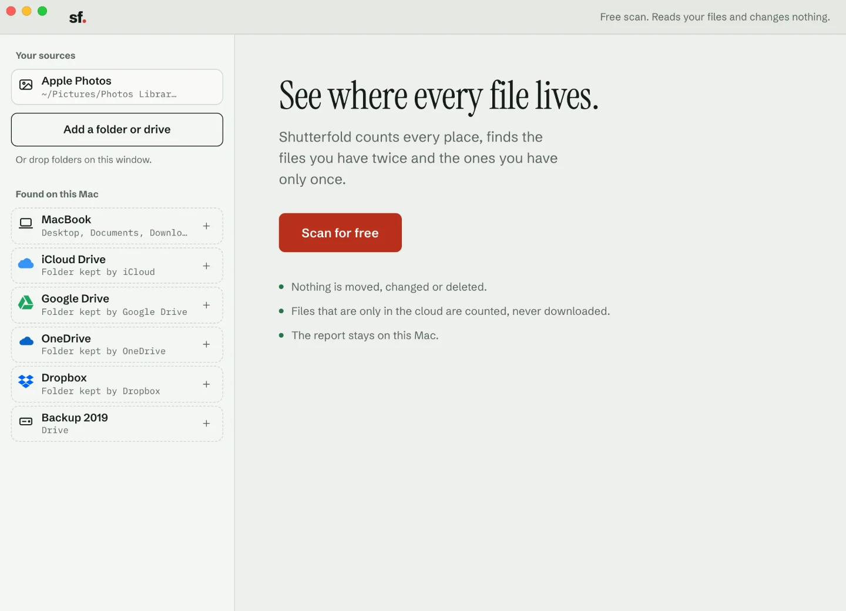Screen dimensions: 846x611
Task: Click 'Folder kept by Dropbox' description
Action: (101, 391)
